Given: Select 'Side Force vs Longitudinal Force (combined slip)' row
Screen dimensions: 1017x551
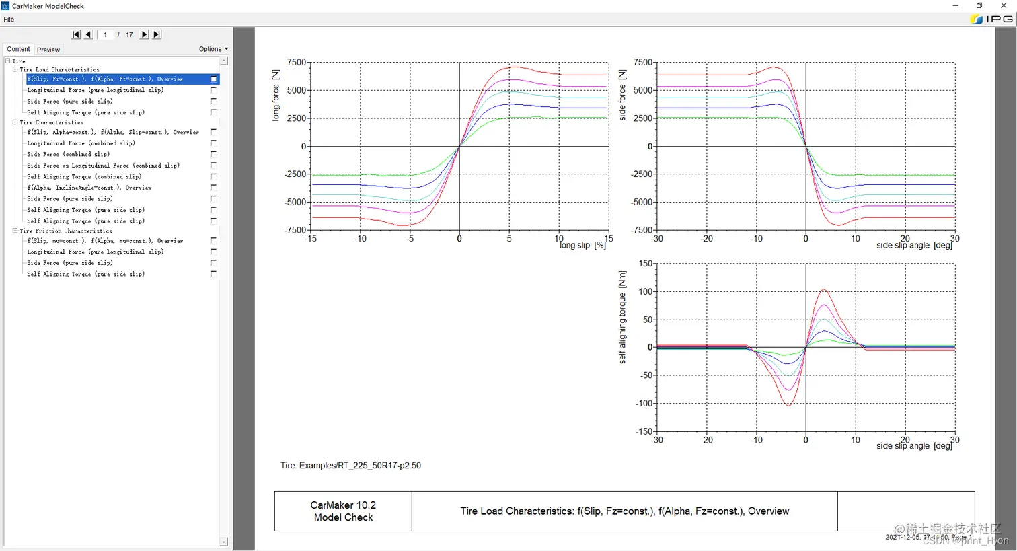Looking at the screenshot, I should pyautogui.click(x=103, y=166).
